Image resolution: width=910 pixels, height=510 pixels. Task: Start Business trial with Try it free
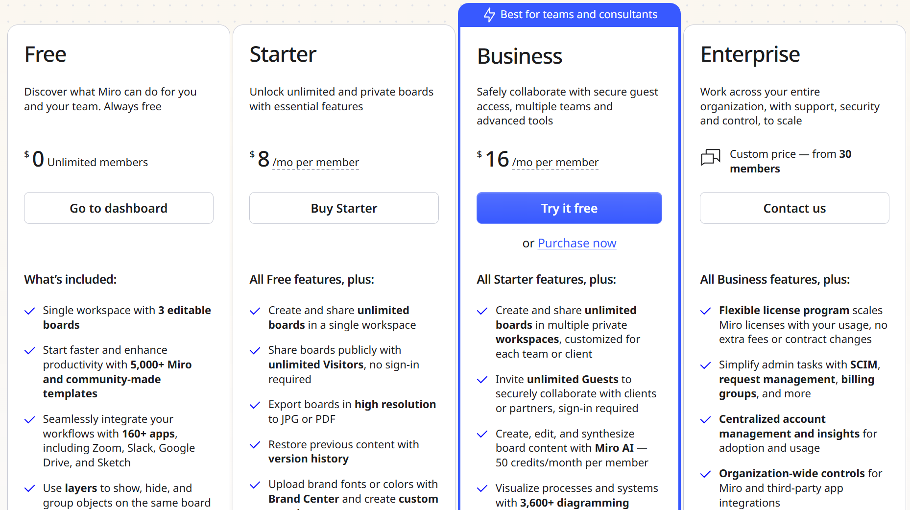coord(569,208)
